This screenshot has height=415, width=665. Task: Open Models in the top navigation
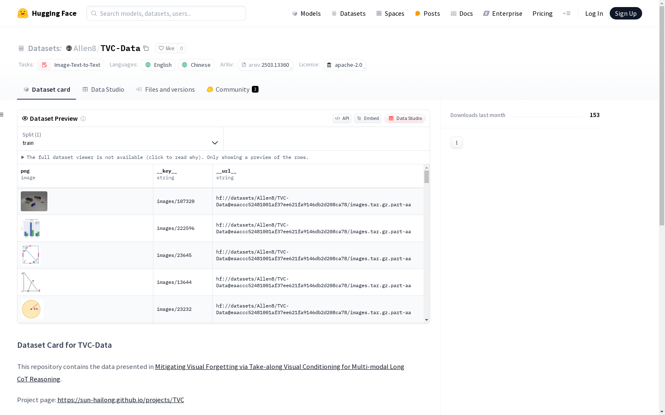(306, 13)
